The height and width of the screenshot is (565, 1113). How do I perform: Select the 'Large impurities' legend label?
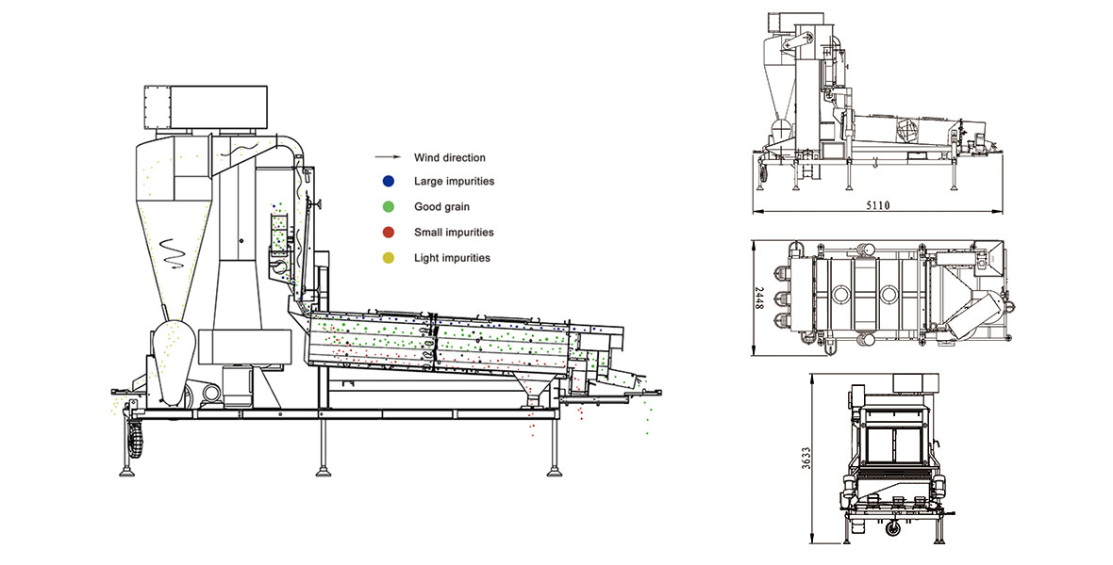455,182
